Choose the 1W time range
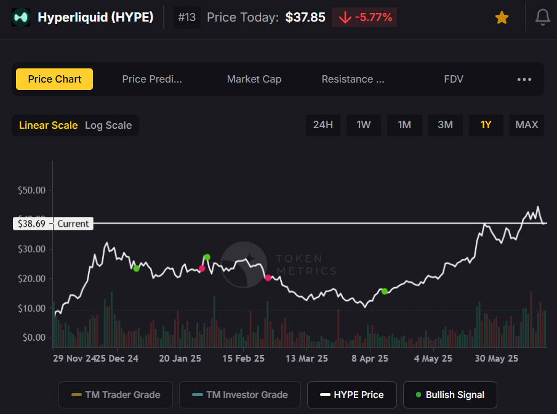The height and width of the screenshot is (414, 557). tap(363, 125)
